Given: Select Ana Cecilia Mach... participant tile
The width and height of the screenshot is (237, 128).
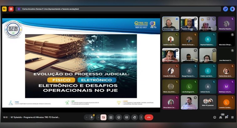Looking at the screenshot, I should pos(208,23).
